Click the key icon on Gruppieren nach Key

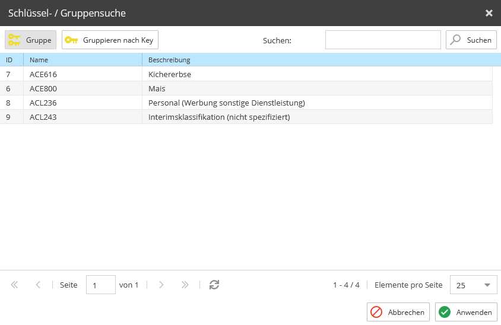click(x=71, y=40)
